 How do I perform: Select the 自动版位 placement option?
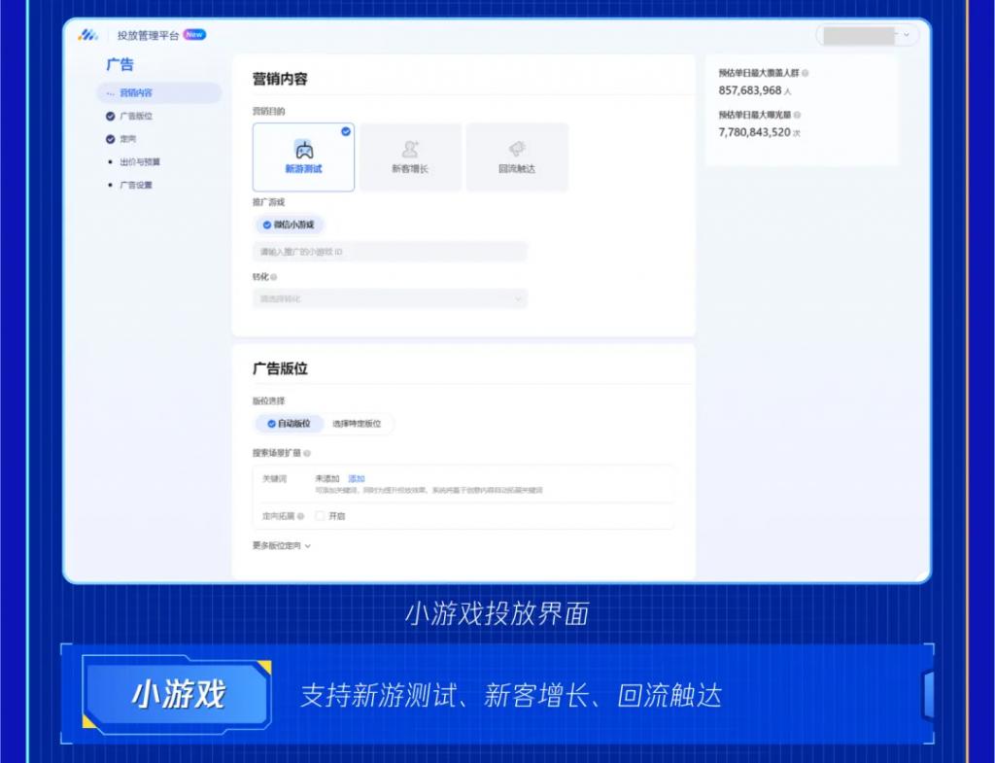[288, 424]
